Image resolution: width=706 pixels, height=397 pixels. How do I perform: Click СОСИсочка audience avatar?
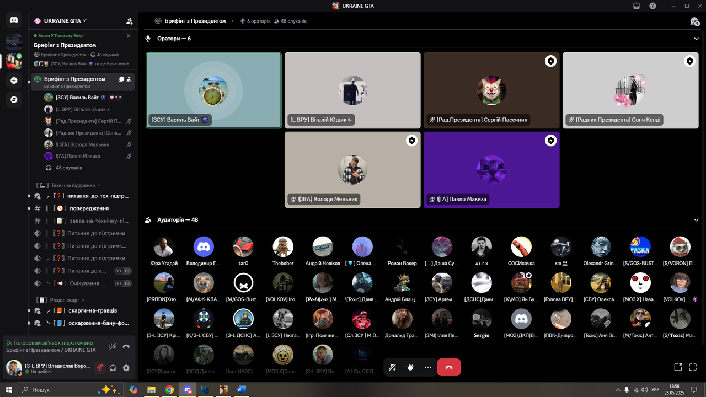(521, 247)
